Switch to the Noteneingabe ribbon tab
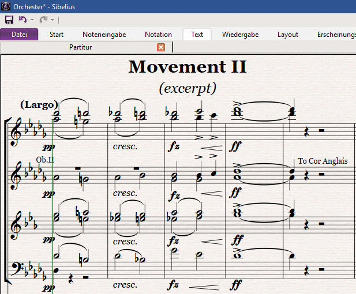 104,35
